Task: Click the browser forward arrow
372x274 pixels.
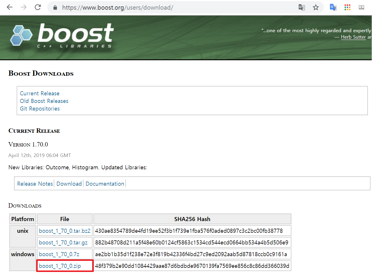Action: coord(24,7)
